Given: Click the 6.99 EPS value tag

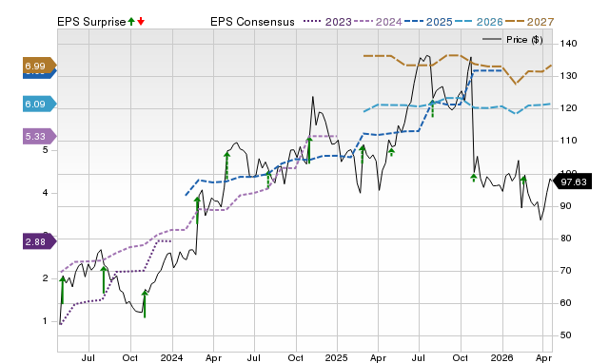Looking at the screenshot, I should pyautogui.click(x=40, y=66).
